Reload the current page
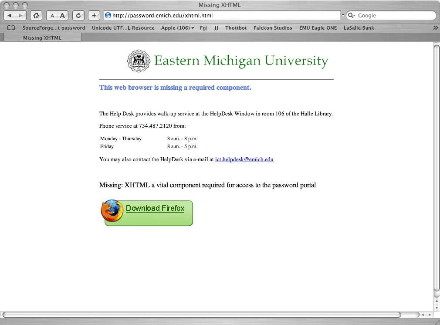Screen dimensions: 440x325 pyautogui.click(x=78, y=15)
